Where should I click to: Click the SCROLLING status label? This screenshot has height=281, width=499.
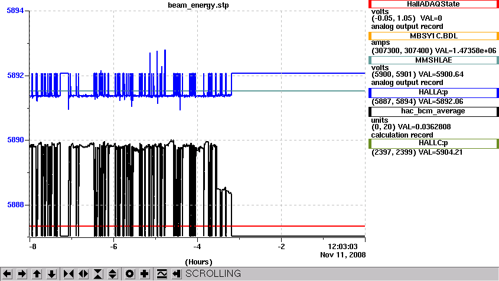(x=213, y=274)
